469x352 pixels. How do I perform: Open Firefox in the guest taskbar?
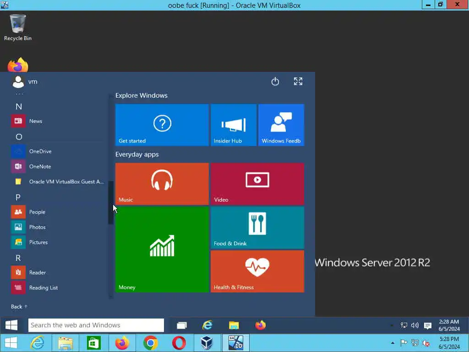coord(260,325)
